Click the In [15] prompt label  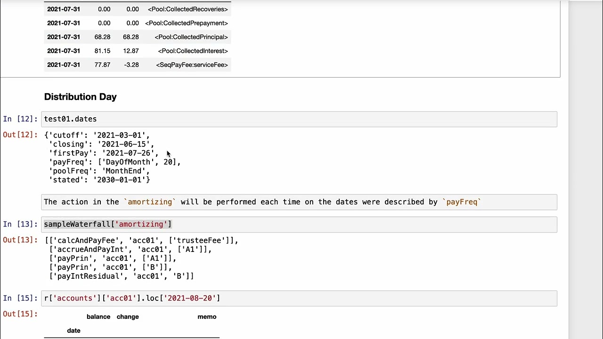(20, 298)
